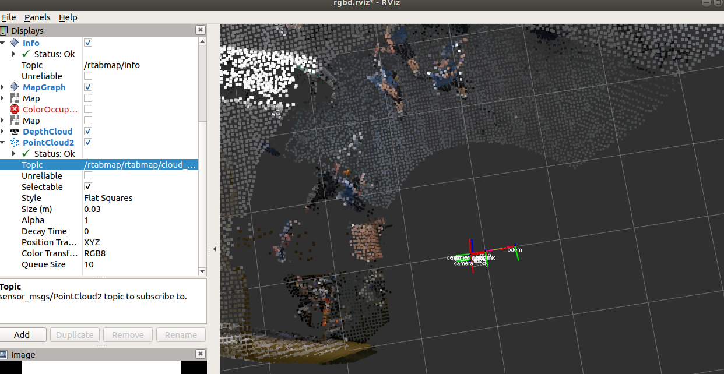Close the Displays panel
Screen dimensions: 724x374
click(201, 30)
